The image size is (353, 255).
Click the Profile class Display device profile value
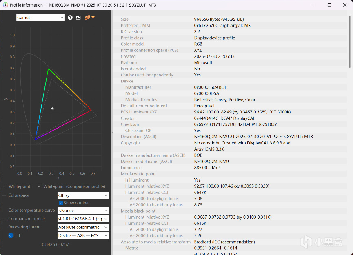click(x=215, y=38)
